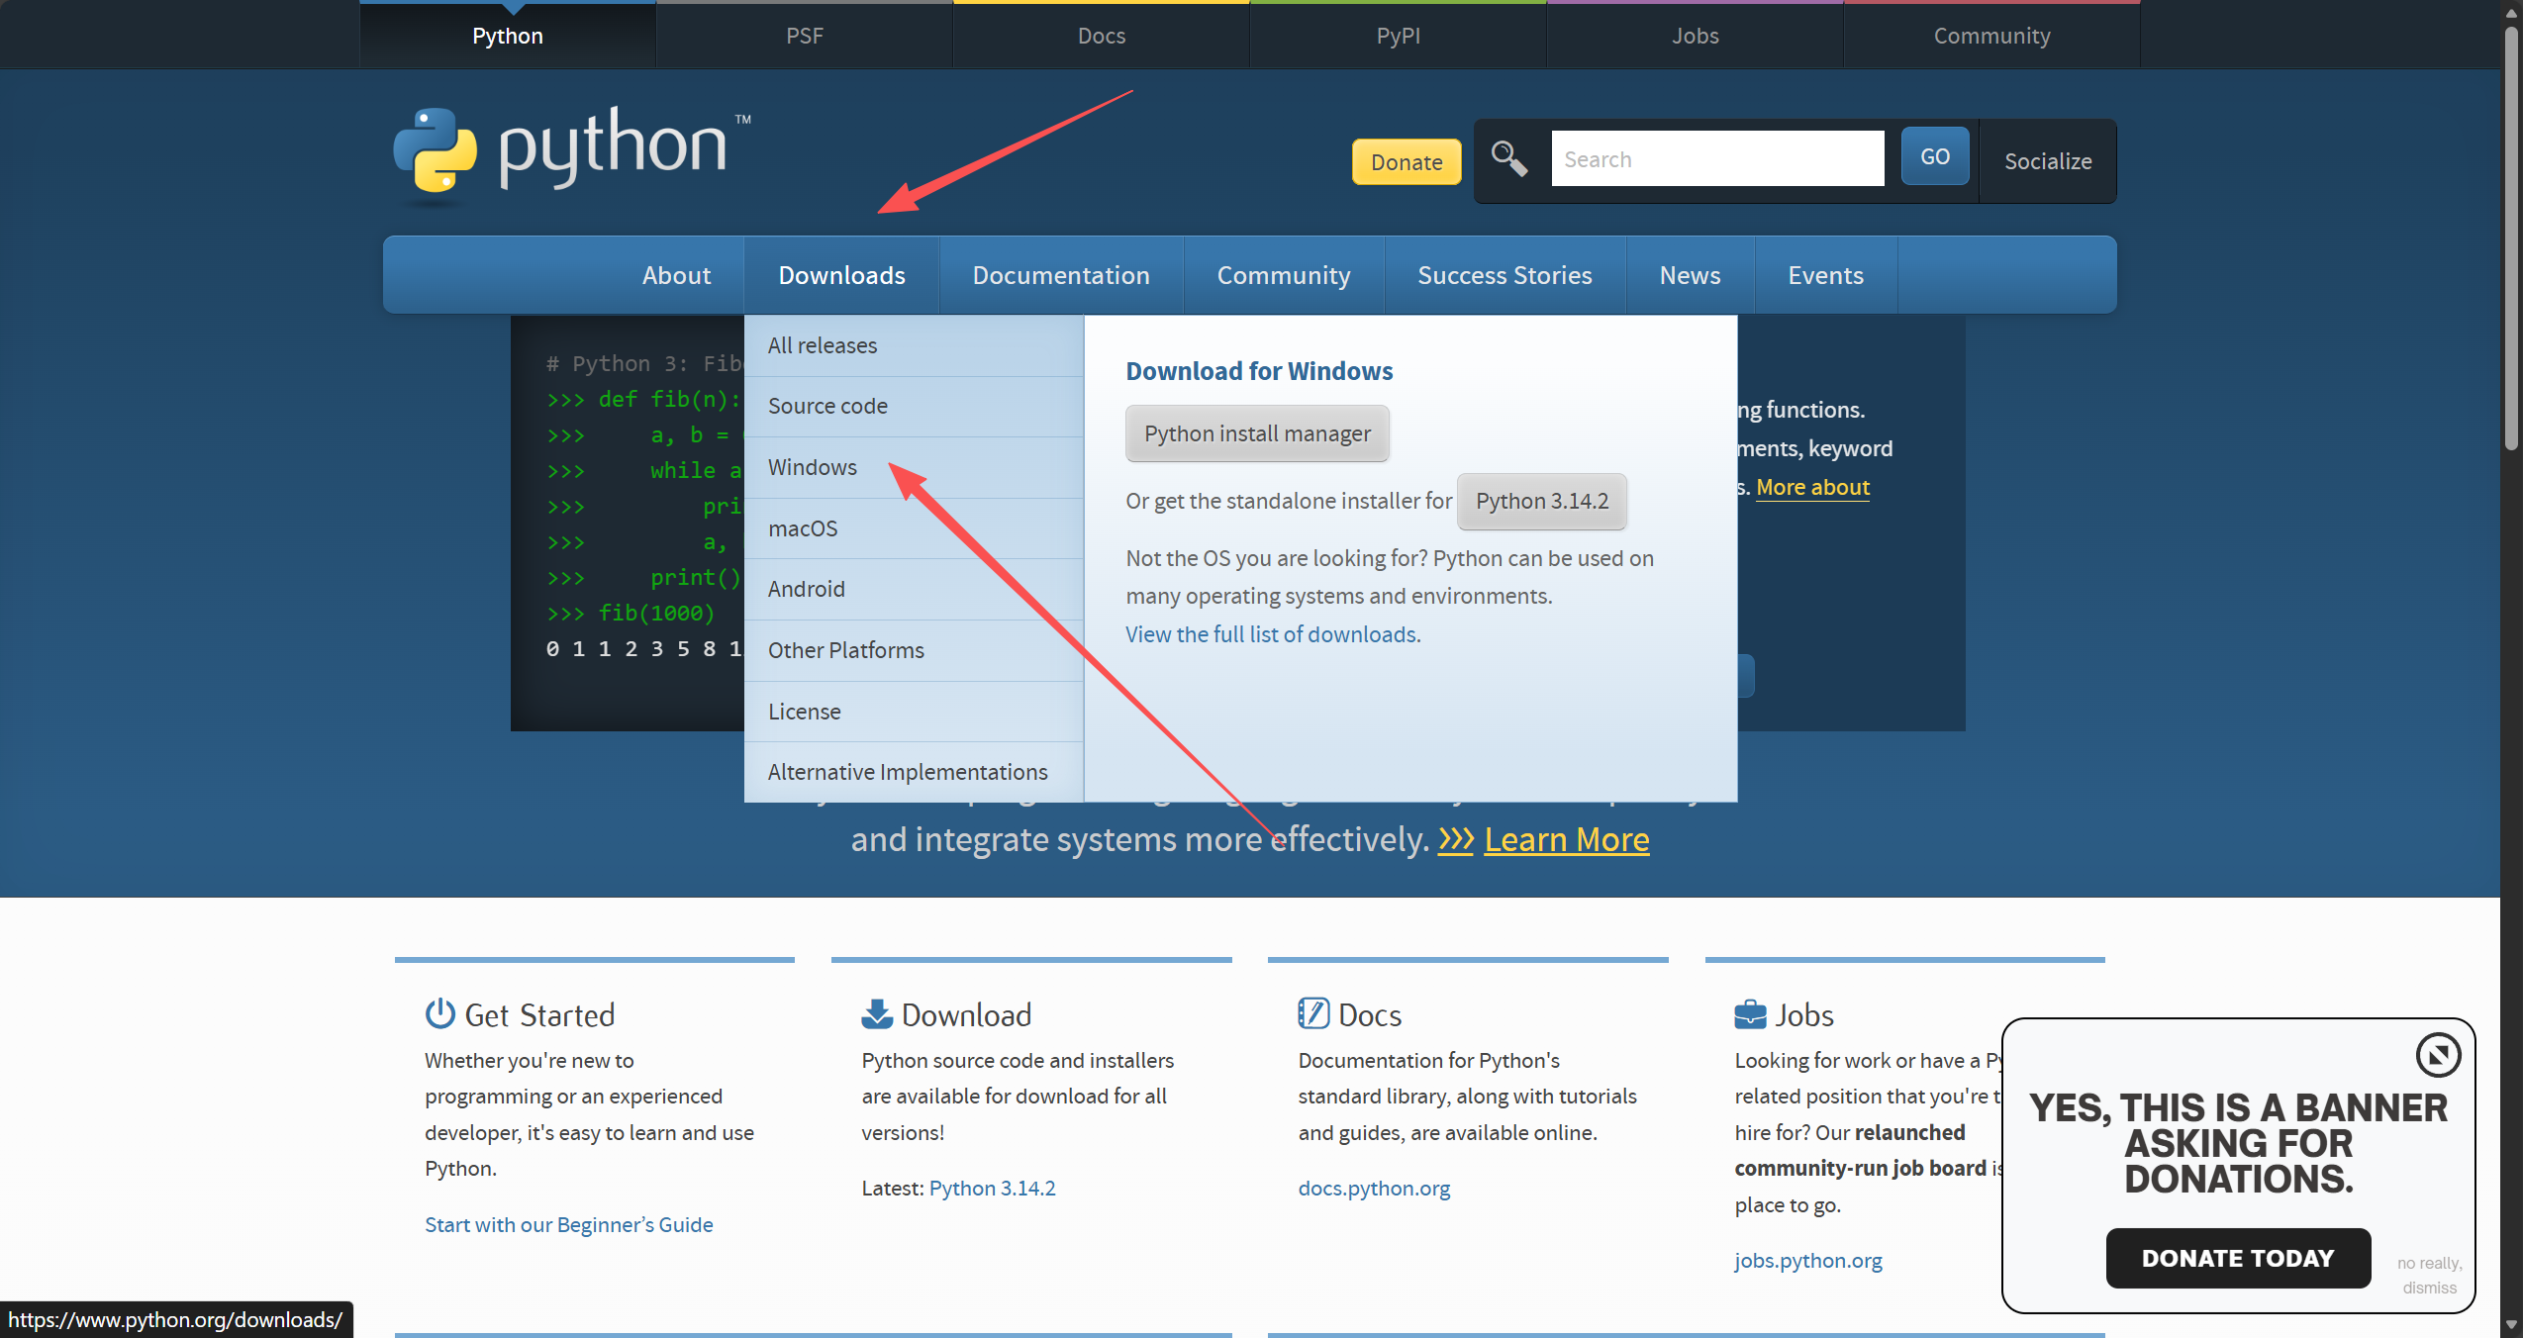Open Start with our Beginner's Guide link
Screen dimensions: 2523x1338
568,1224
